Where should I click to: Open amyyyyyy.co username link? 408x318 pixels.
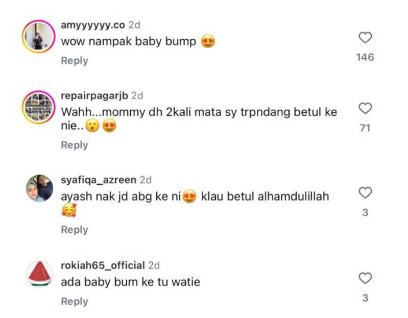(x=93, y=25)
